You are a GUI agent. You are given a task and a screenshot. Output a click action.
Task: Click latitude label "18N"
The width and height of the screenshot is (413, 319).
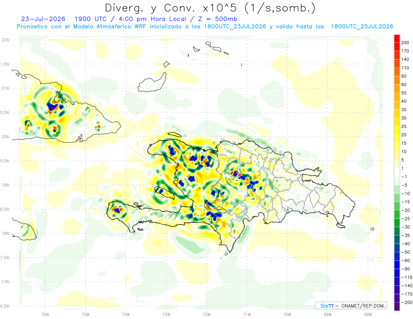[5, 234]
